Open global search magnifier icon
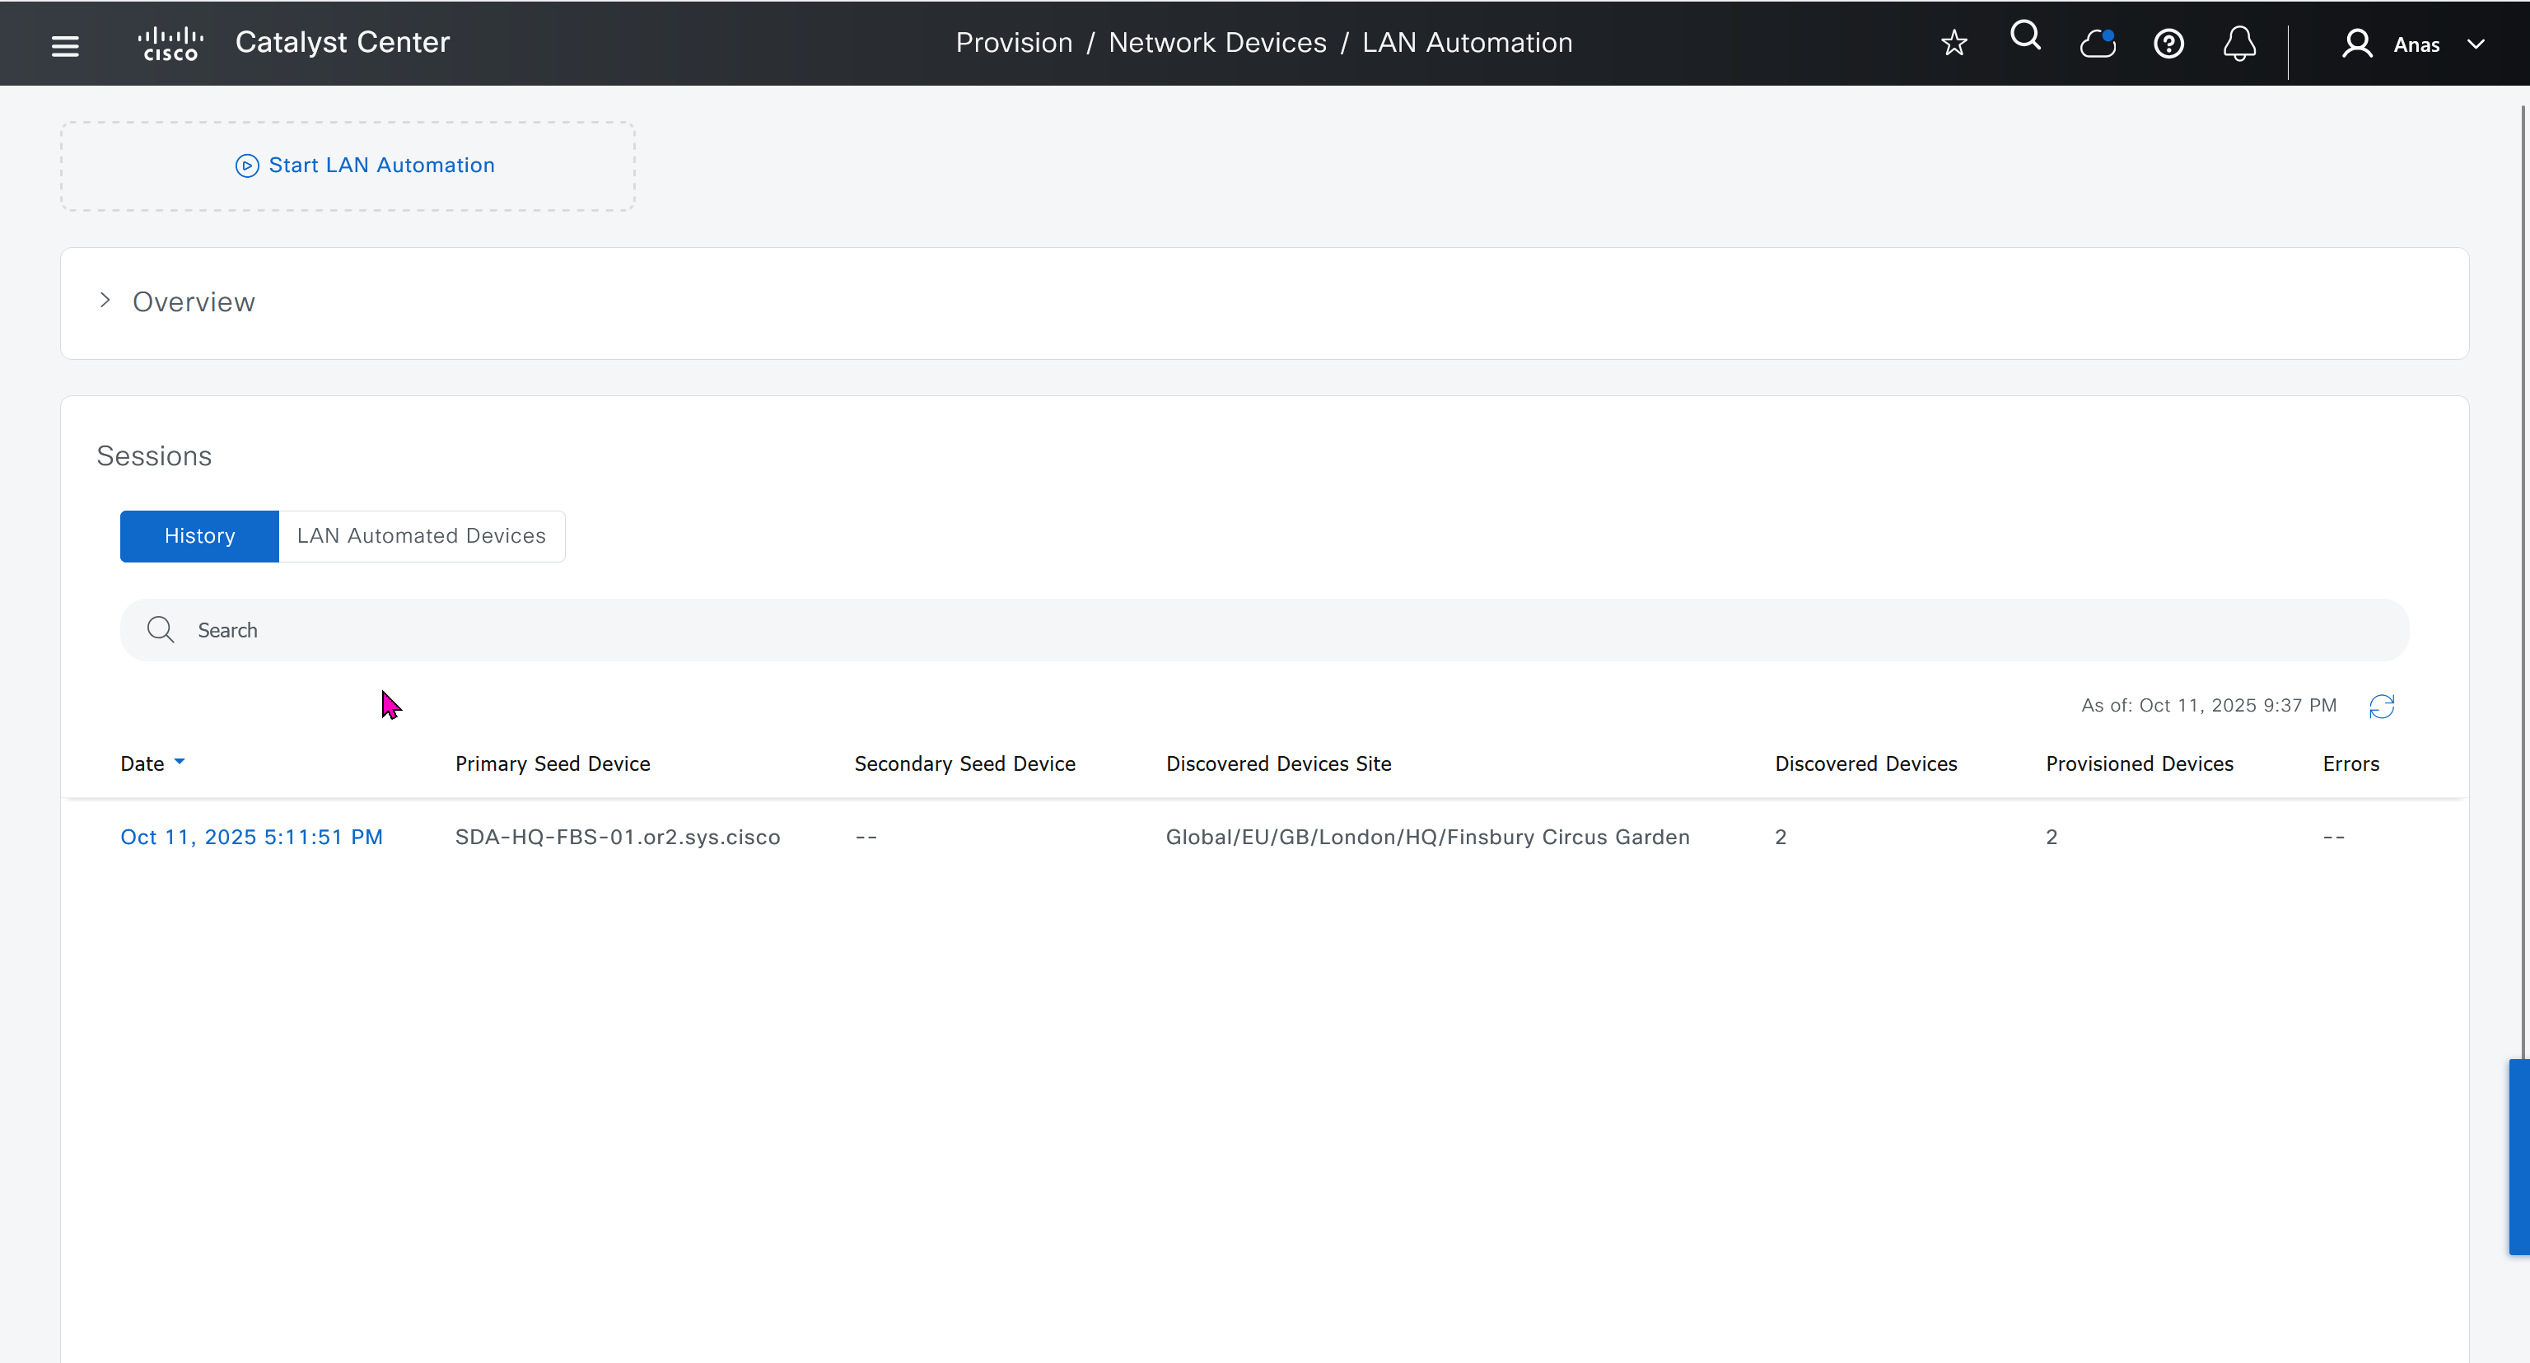This screenshot has width=2530, height=1363. 2025,37
